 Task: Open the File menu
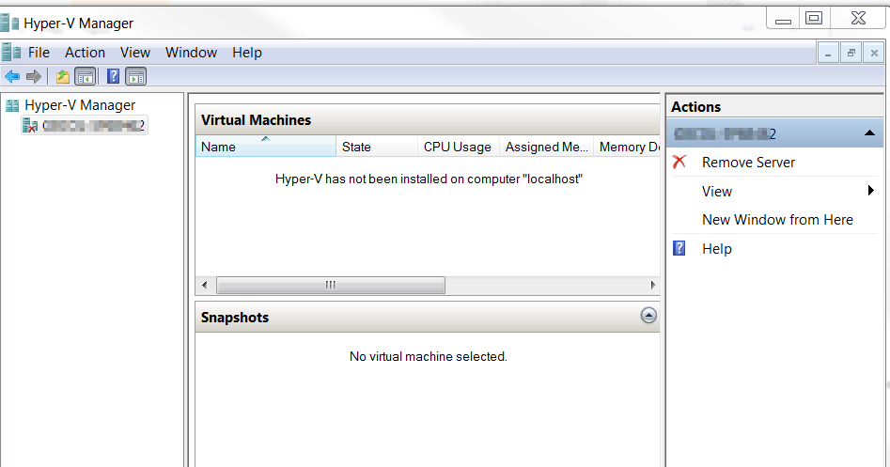click(39, 53)
